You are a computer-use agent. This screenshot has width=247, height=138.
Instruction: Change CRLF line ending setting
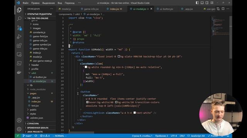pos(182,136)
